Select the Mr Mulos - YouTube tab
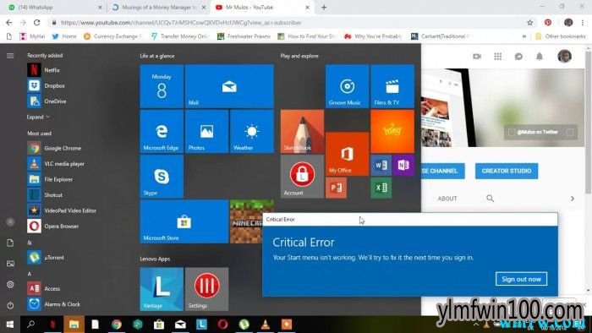592x333 pixels. coord(263,7)
